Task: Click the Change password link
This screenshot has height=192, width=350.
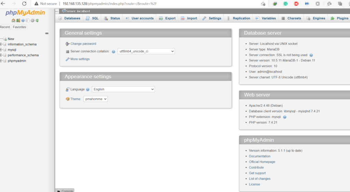Action: [x=83, y=44]
